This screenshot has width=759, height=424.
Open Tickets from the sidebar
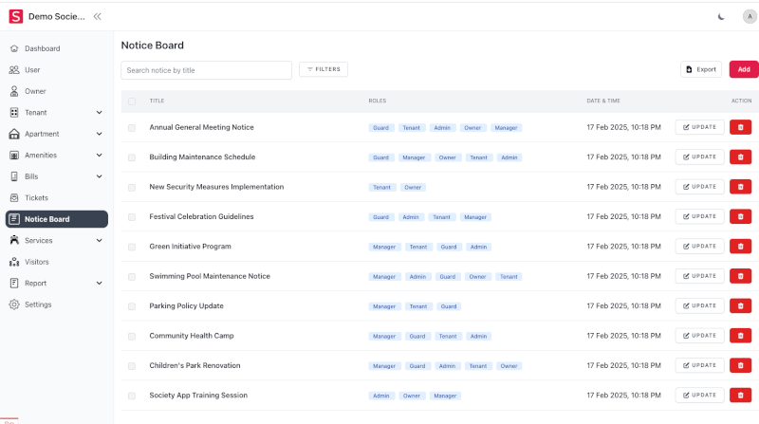tap(36, 198)
